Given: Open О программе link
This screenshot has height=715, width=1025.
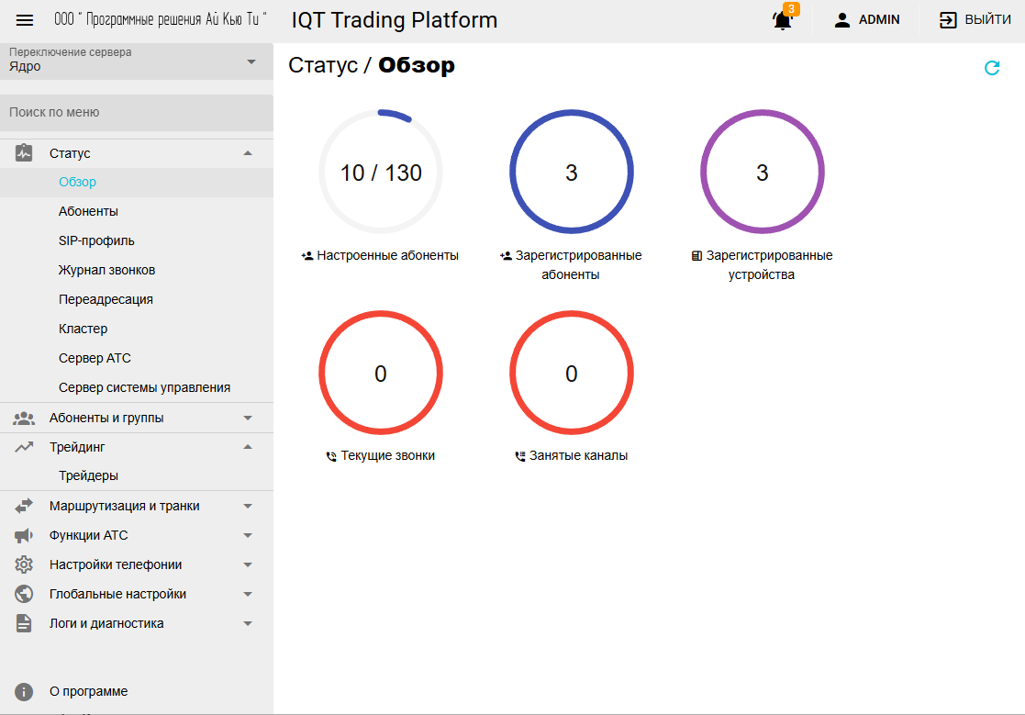Looking at the screenshot, I should pyautogui.click(x=89, y=691).
